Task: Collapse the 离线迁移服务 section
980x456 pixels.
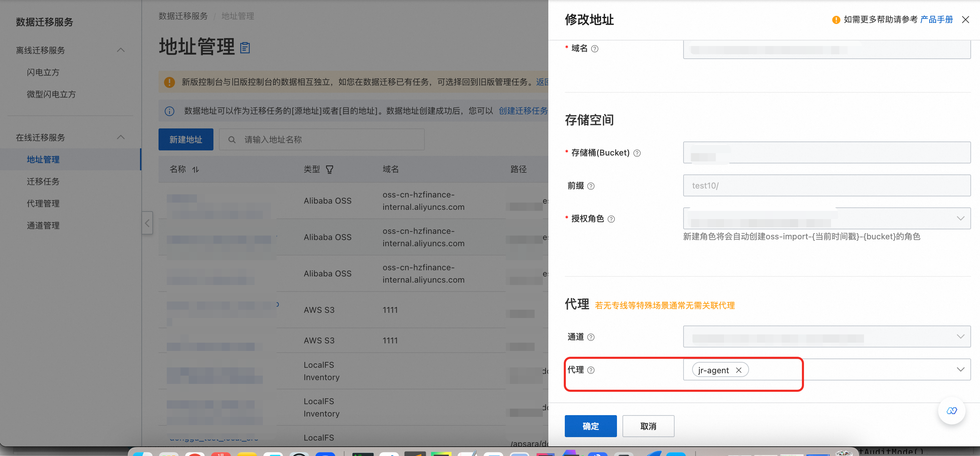Action: point(120,50)
